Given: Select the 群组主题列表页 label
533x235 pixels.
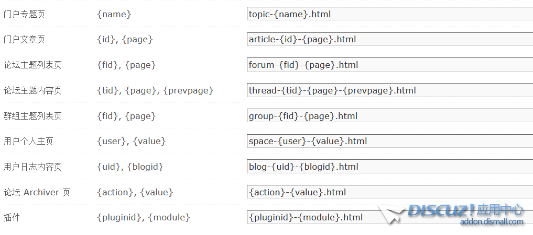Looking at the screenshot, I should click(x=32, y=116).
